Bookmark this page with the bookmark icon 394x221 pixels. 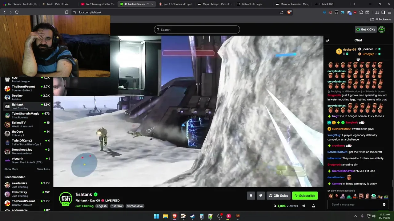(x=66, y=12)
